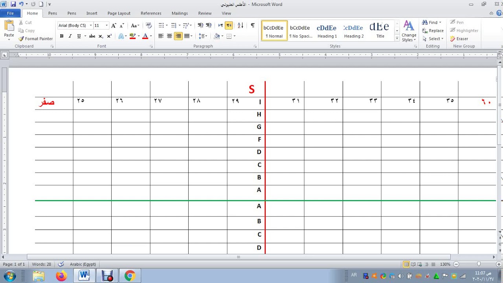This screenshot has height=283, width=503.
Task: Apply the Heading 1 style
Action: pos(327,31)
